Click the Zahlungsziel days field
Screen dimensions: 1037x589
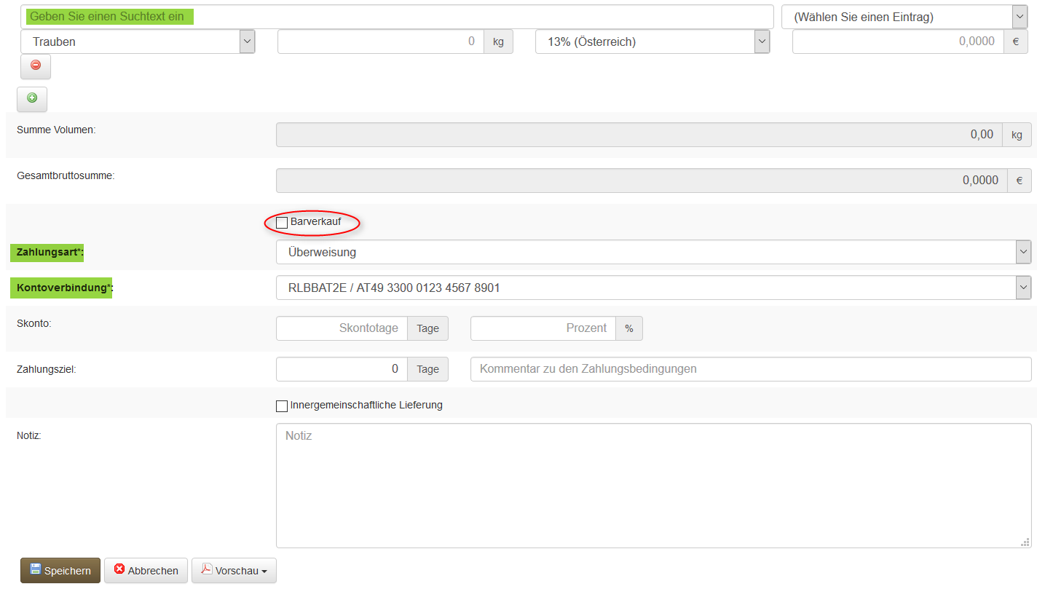342,369
